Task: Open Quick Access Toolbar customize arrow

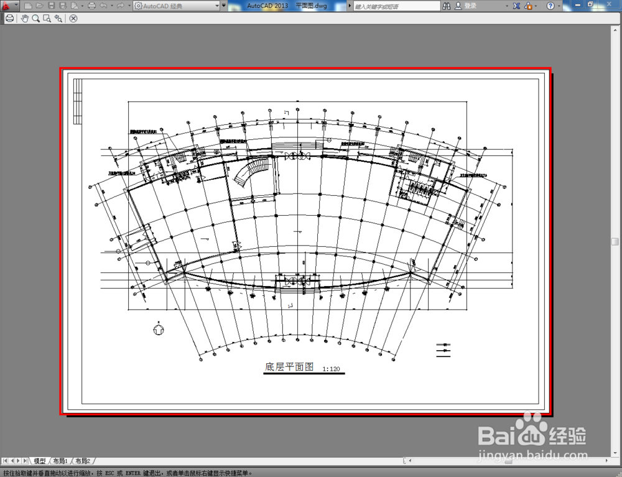Action: [224, 6]
